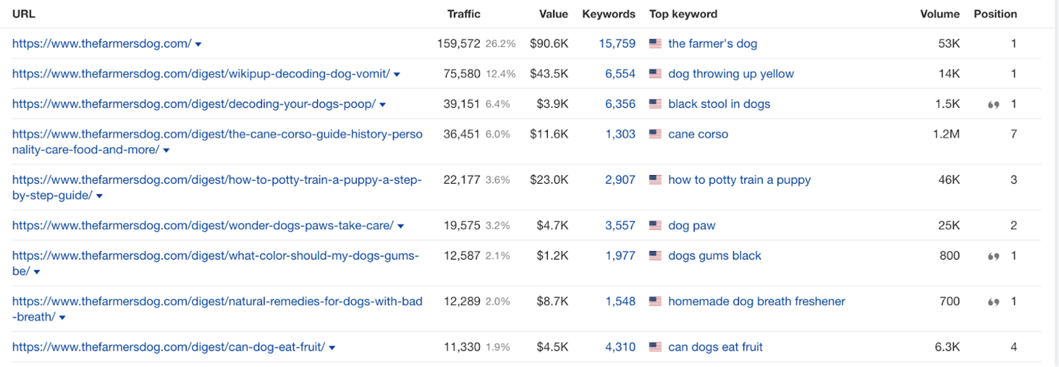This screenshot has height=367, width=1059.
Task: Expand the dropdown next to the homepage URL
Action: 199,44
